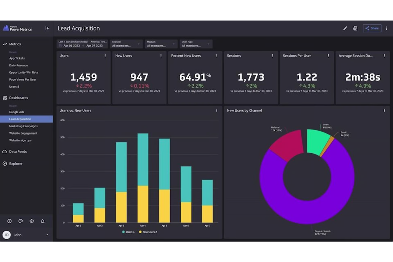Click the teal segment of Apr 6 bar

(x=186, y=184)
